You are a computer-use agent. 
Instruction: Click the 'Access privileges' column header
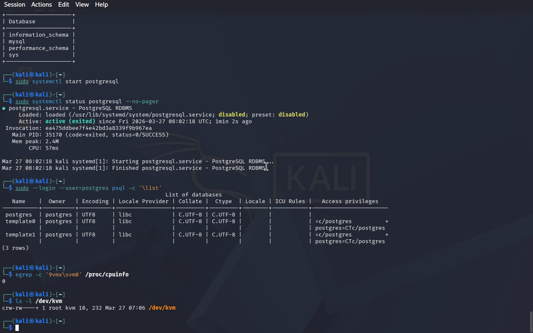pos(350,201)
